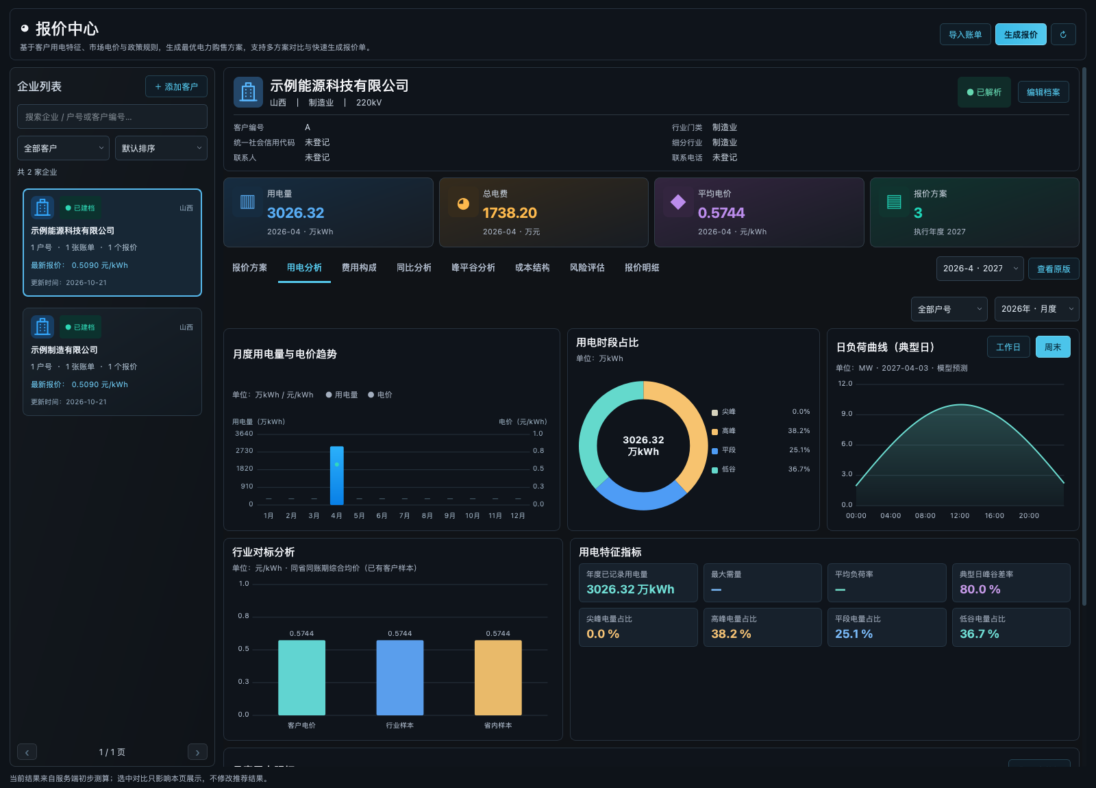
Task: Click the building icon beside 示例能源科技有限公司 title
Action: (248, 92)
